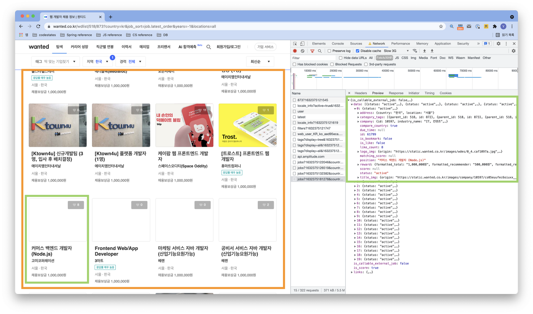This screenshot has height=314, width=533.
Task: Open the 최신순 sort order dropdown
Action: (260, 62)
